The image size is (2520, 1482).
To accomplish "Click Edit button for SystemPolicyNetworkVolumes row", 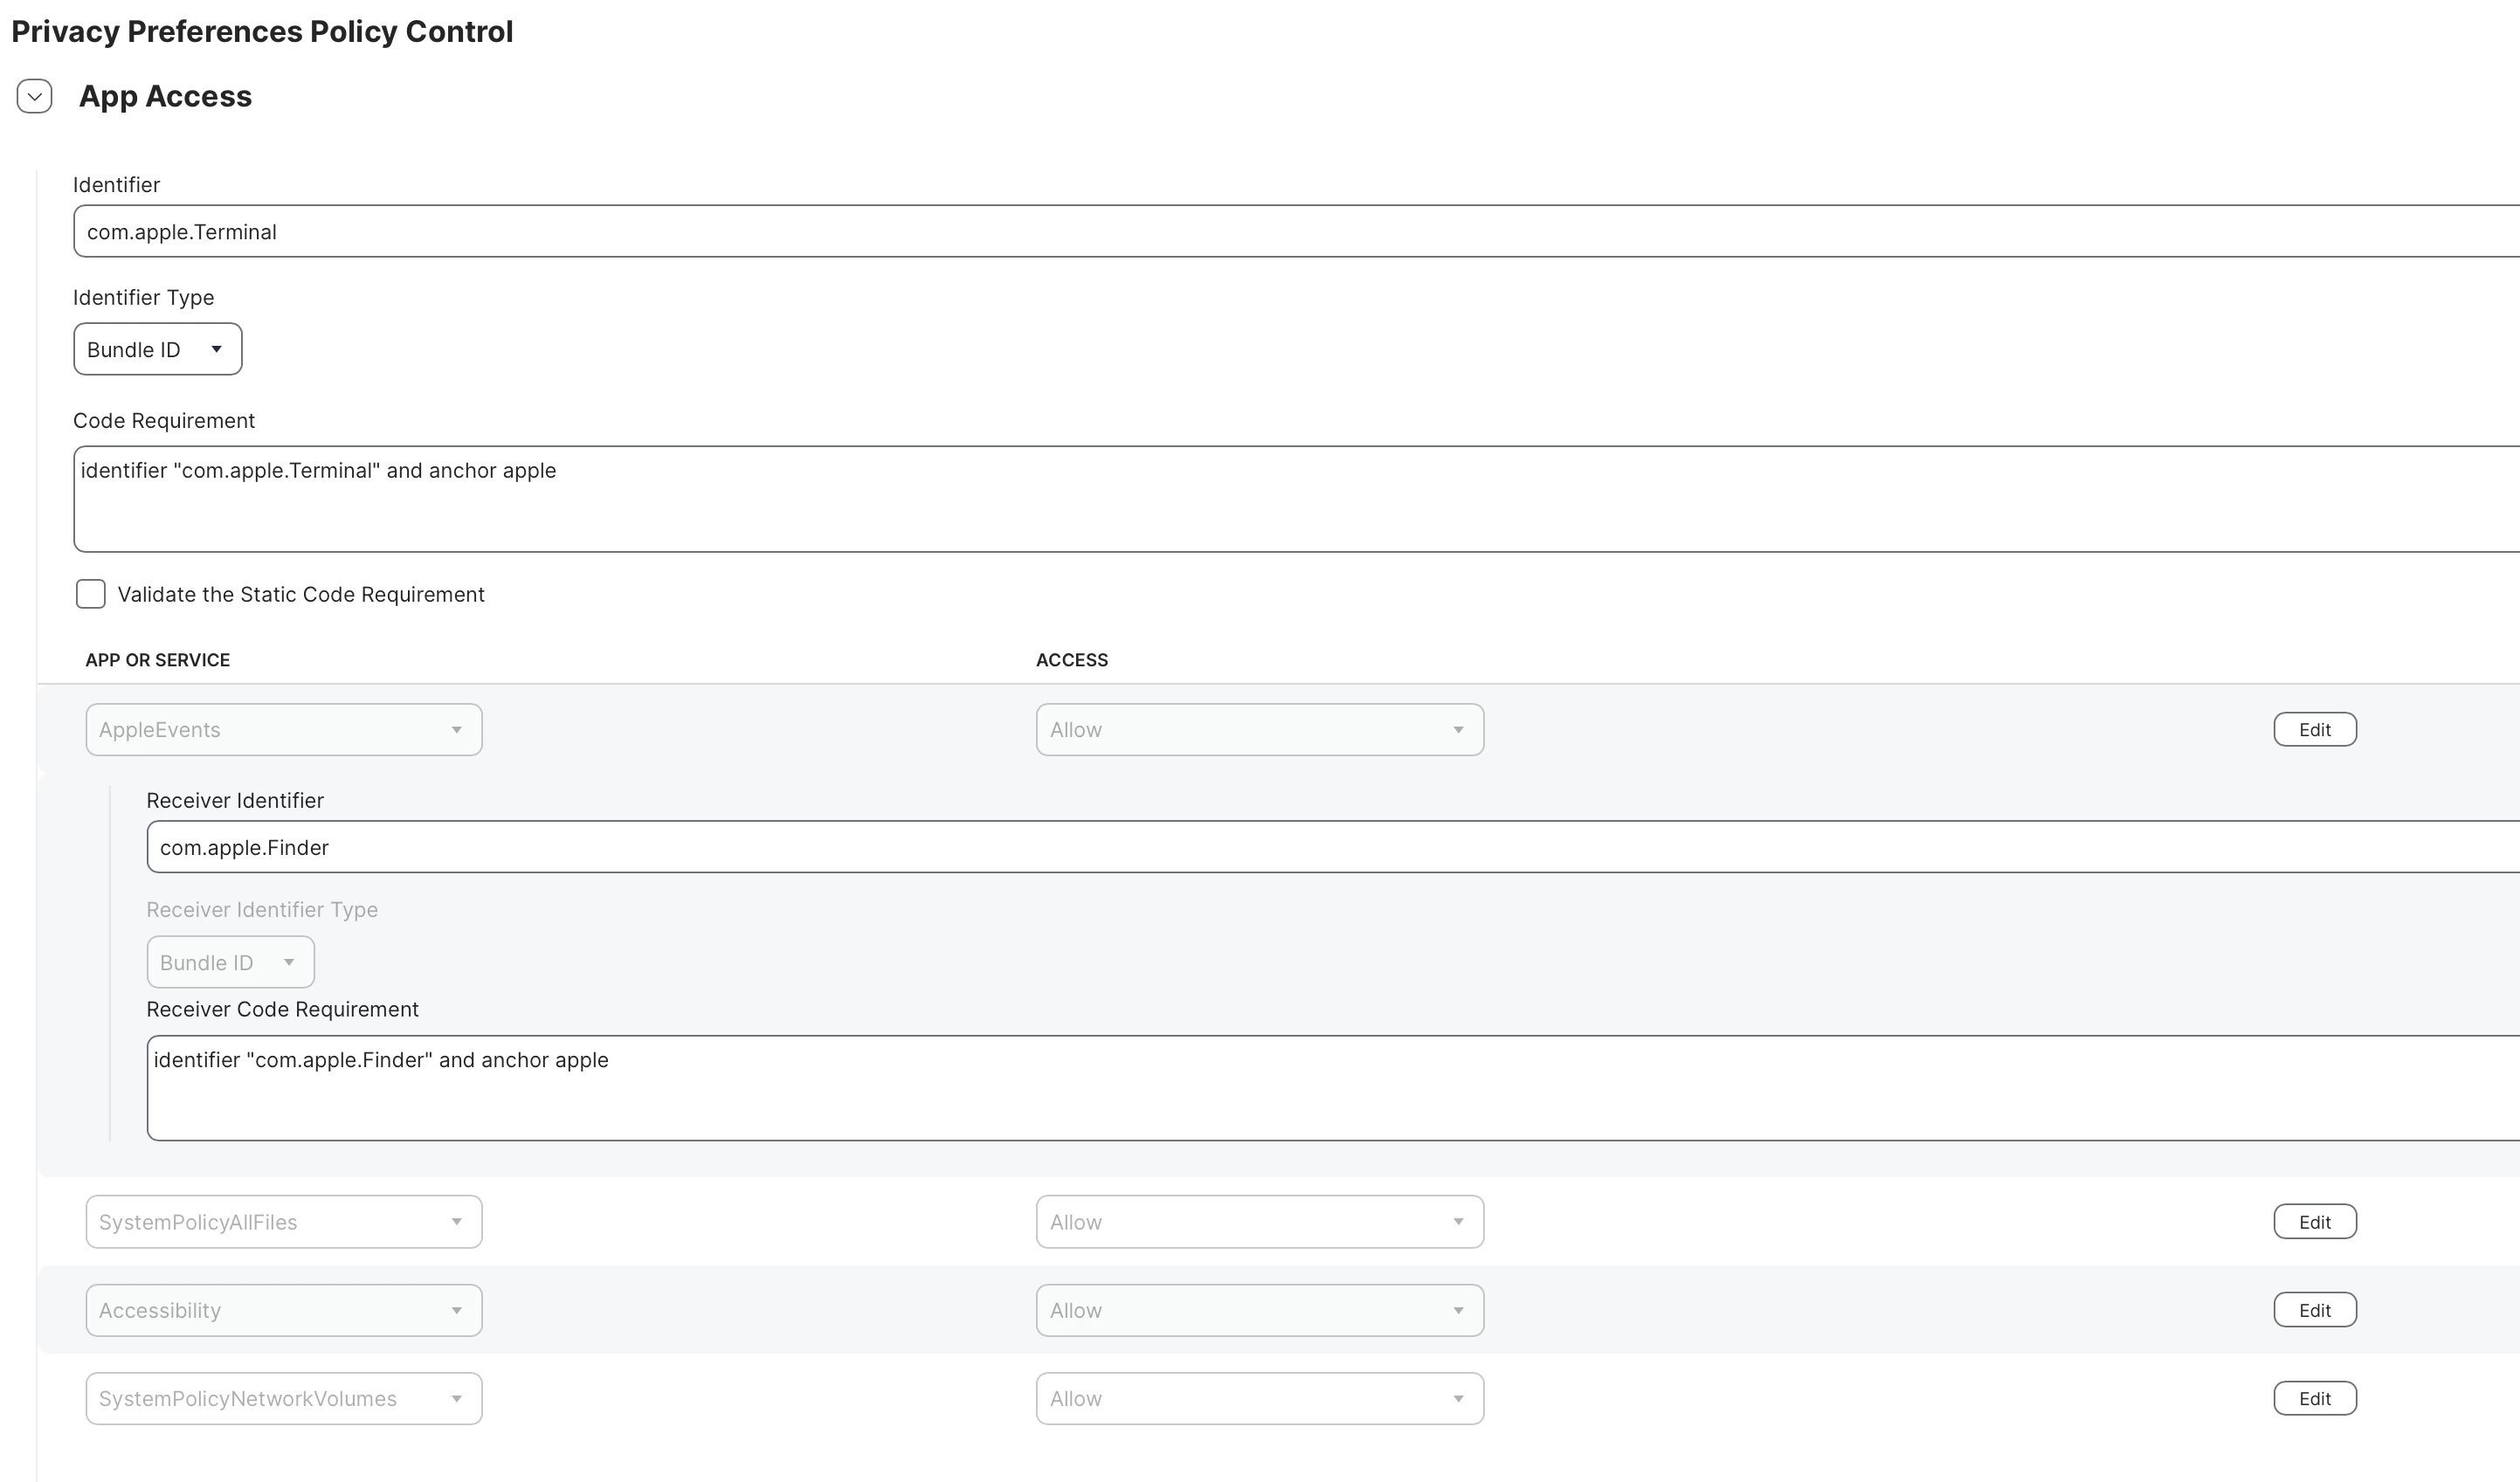I will pyautogui.click(x=2315, y=1398).
